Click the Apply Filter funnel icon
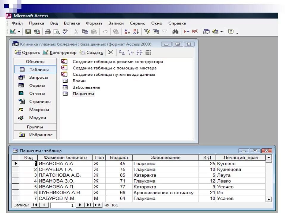This screenshot has width=286, height=213. 164,32
